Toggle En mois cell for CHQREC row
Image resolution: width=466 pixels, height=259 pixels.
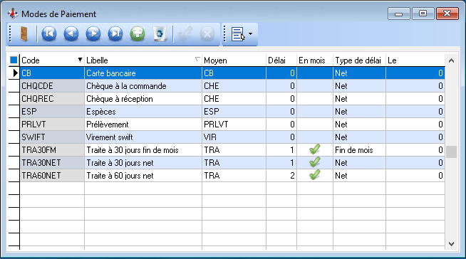point(315,99)
